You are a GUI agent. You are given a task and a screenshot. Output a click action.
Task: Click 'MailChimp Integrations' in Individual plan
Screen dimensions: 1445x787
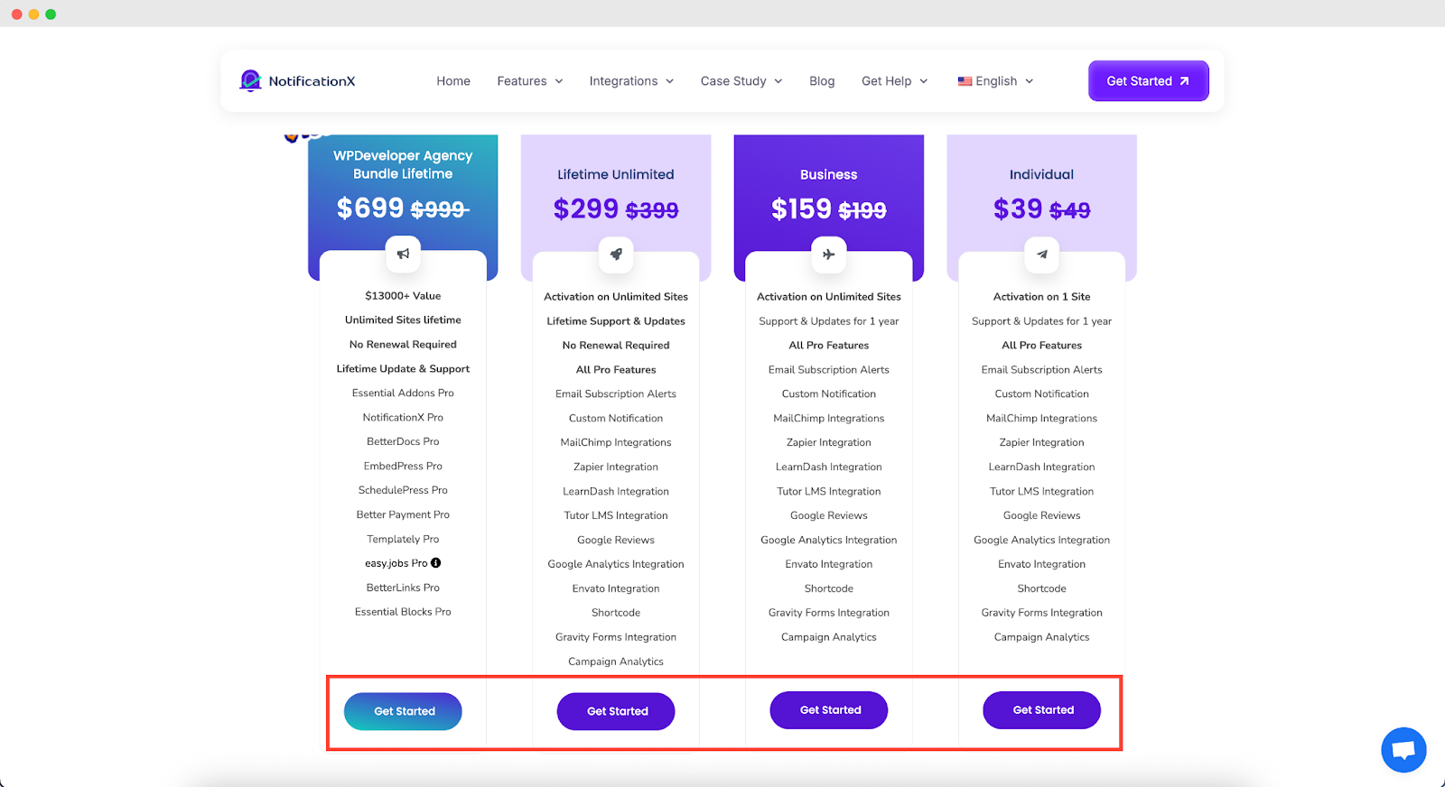click(x=1042, y=419)
